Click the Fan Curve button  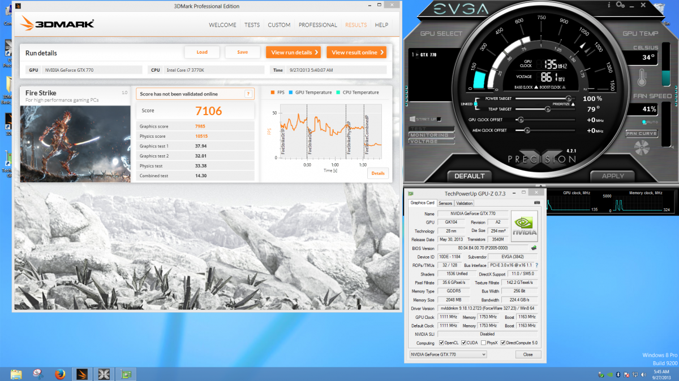pyautogui.click(x=642, y=133)
